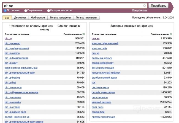Open the 'pin up скачать' query link
Image resolution: width=179 pixels, height=123 pixels.
coord(13,97)
